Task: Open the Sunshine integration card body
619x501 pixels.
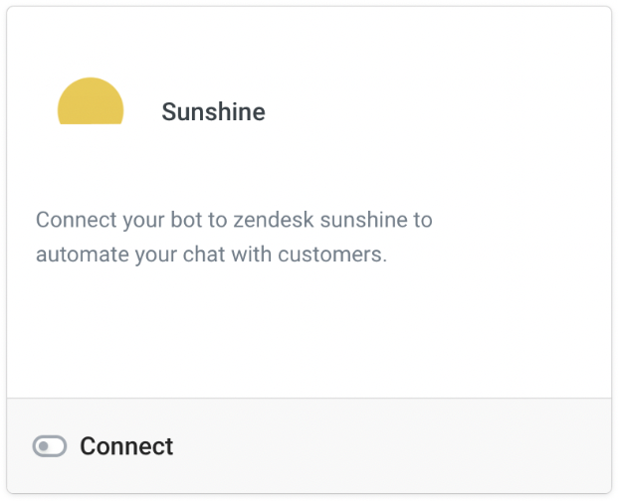Action: [x=309, y=202]
